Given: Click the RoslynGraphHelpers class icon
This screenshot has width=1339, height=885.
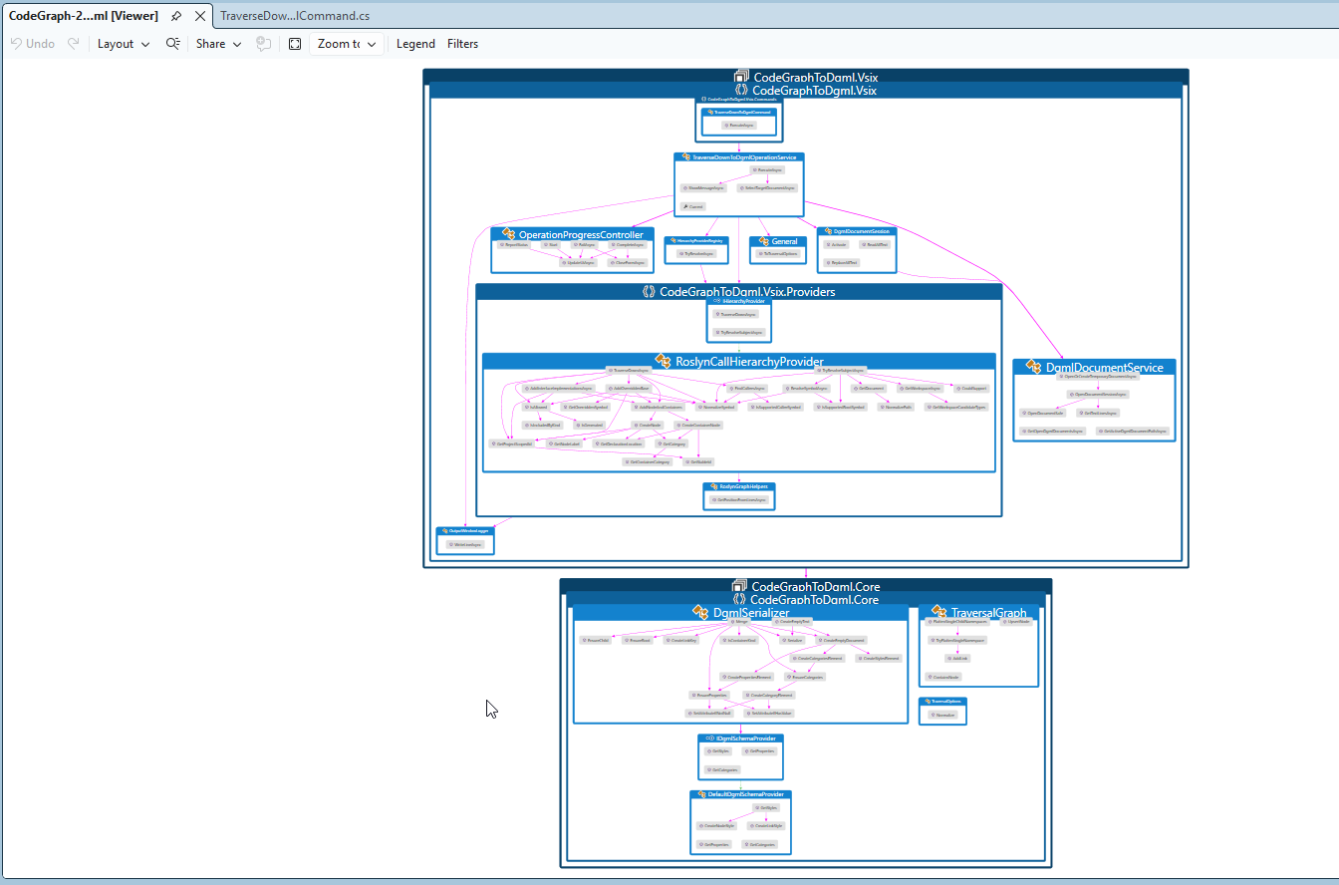Looking at the screenshot, I should (715, 486).
